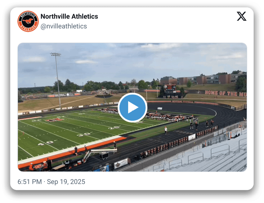The height and width of the screenshot is (203, 264).
Task: Click the orange midfield logo on turf
Action: (54, 120)
